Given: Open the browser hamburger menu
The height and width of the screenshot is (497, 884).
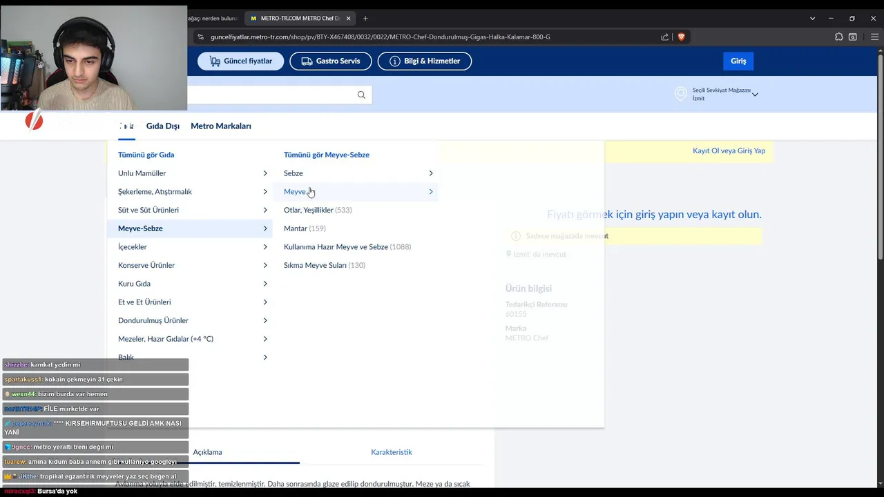Looking at the screenshot, I should click(874, 37).
